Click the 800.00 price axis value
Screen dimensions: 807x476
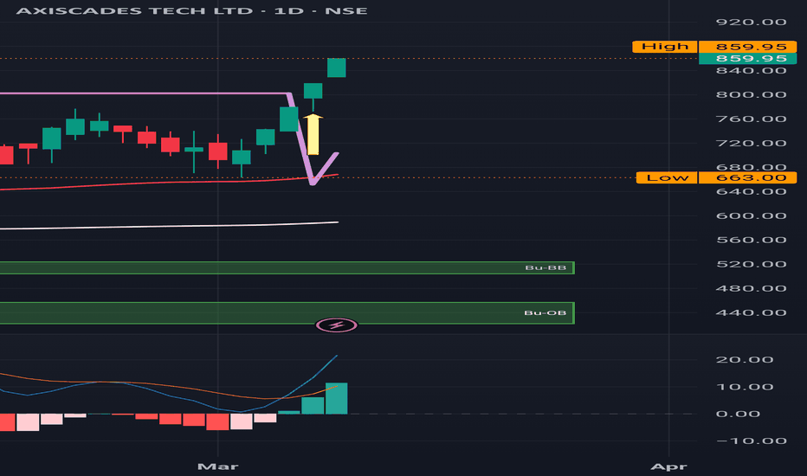tap(751, 94)
